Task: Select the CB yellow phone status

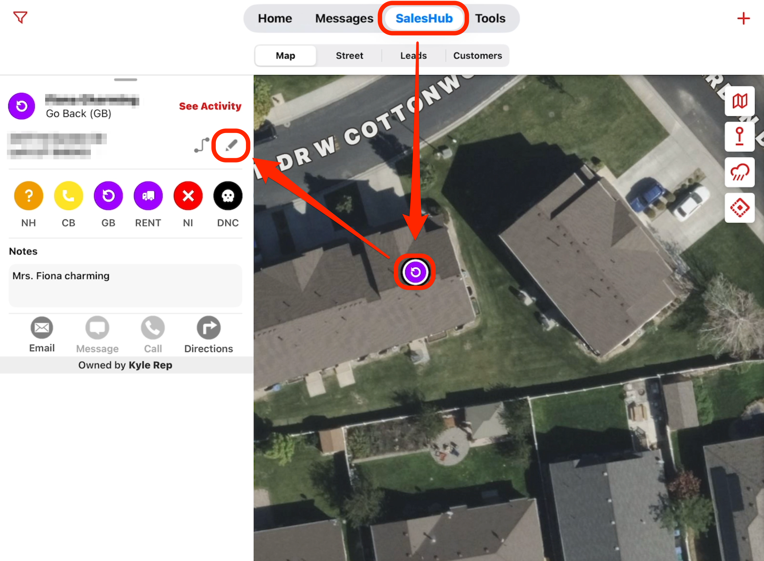Action: coord(68,196)
